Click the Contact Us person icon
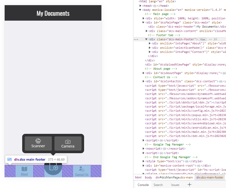Viewport: 226px width, 188px height. pos(82,169)
